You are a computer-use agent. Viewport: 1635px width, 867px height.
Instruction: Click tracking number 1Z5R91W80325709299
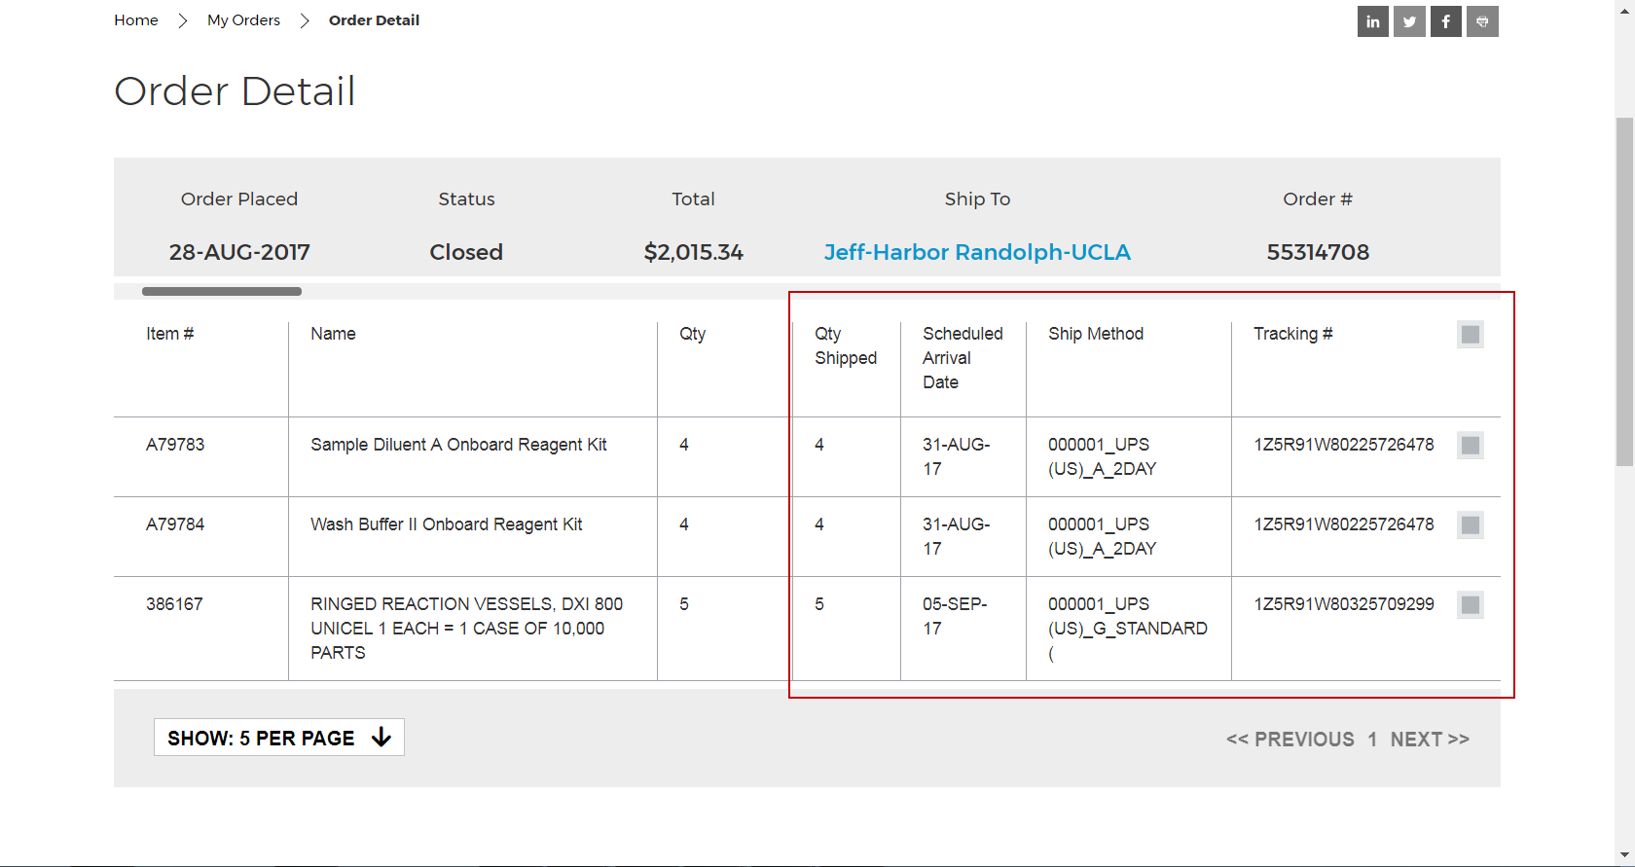pos(1344,604)
